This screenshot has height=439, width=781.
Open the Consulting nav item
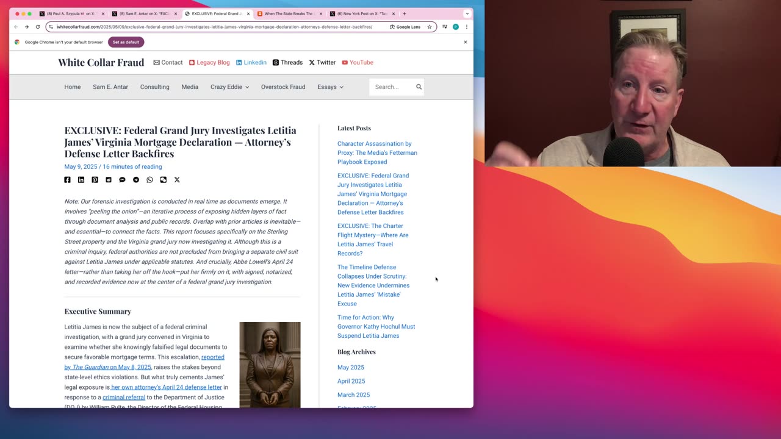[x=155, y=87]
